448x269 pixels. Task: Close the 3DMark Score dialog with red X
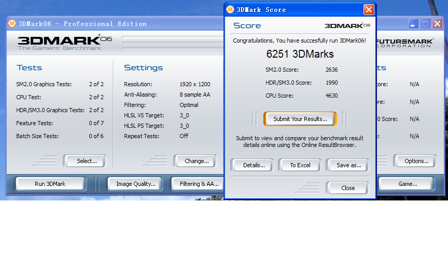(369, 9)
